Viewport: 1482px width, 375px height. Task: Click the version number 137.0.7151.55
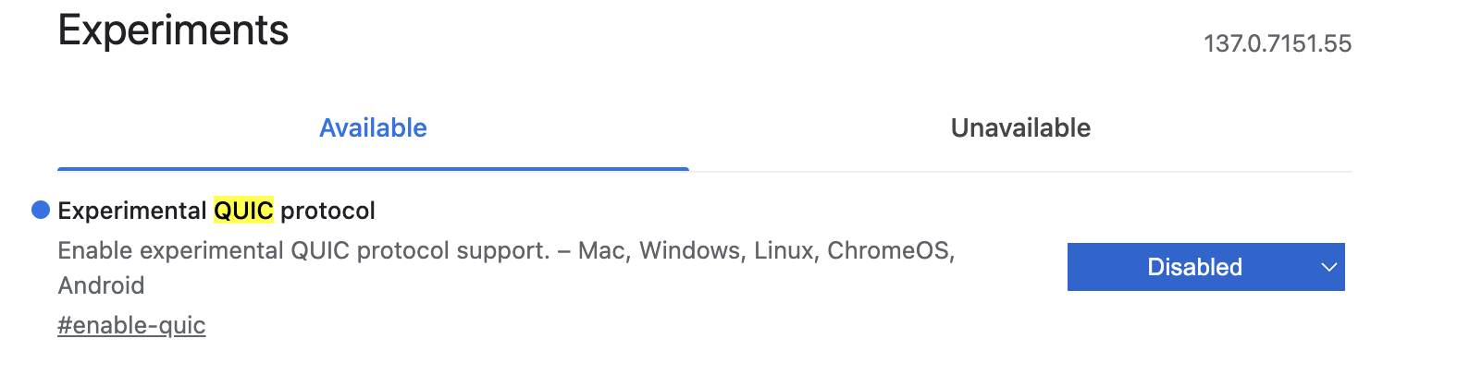(1277, 43)
